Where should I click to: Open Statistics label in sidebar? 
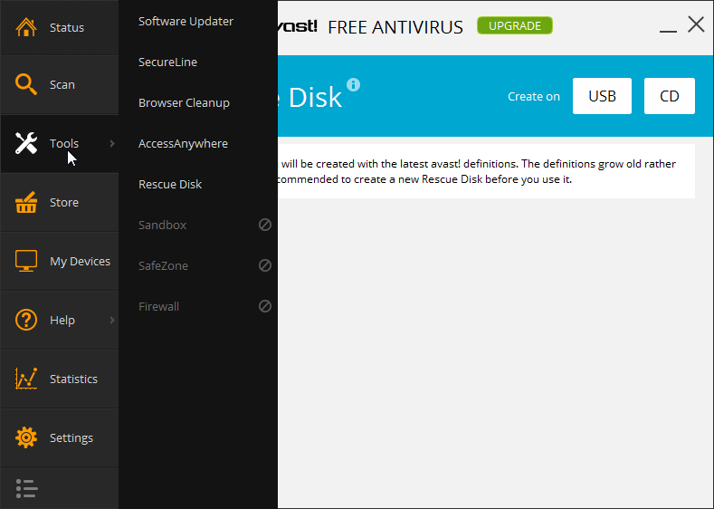74,379
